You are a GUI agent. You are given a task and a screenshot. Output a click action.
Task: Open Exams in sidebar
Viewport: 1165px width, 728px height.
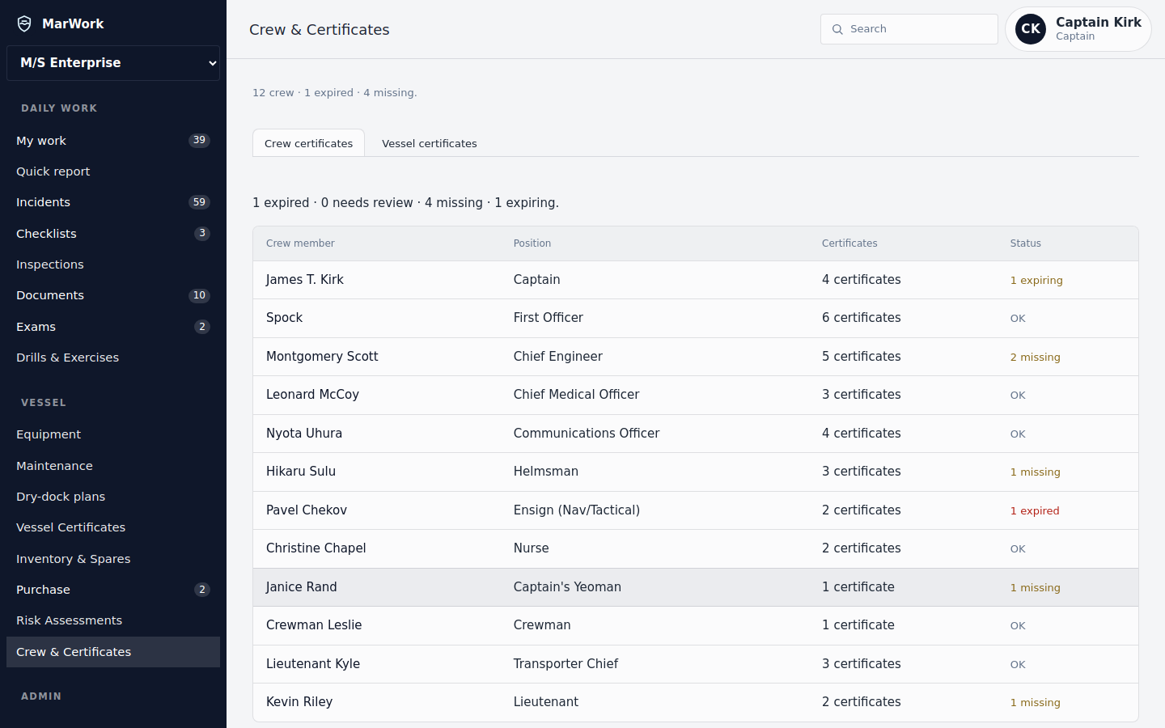[x=113, y=327]
